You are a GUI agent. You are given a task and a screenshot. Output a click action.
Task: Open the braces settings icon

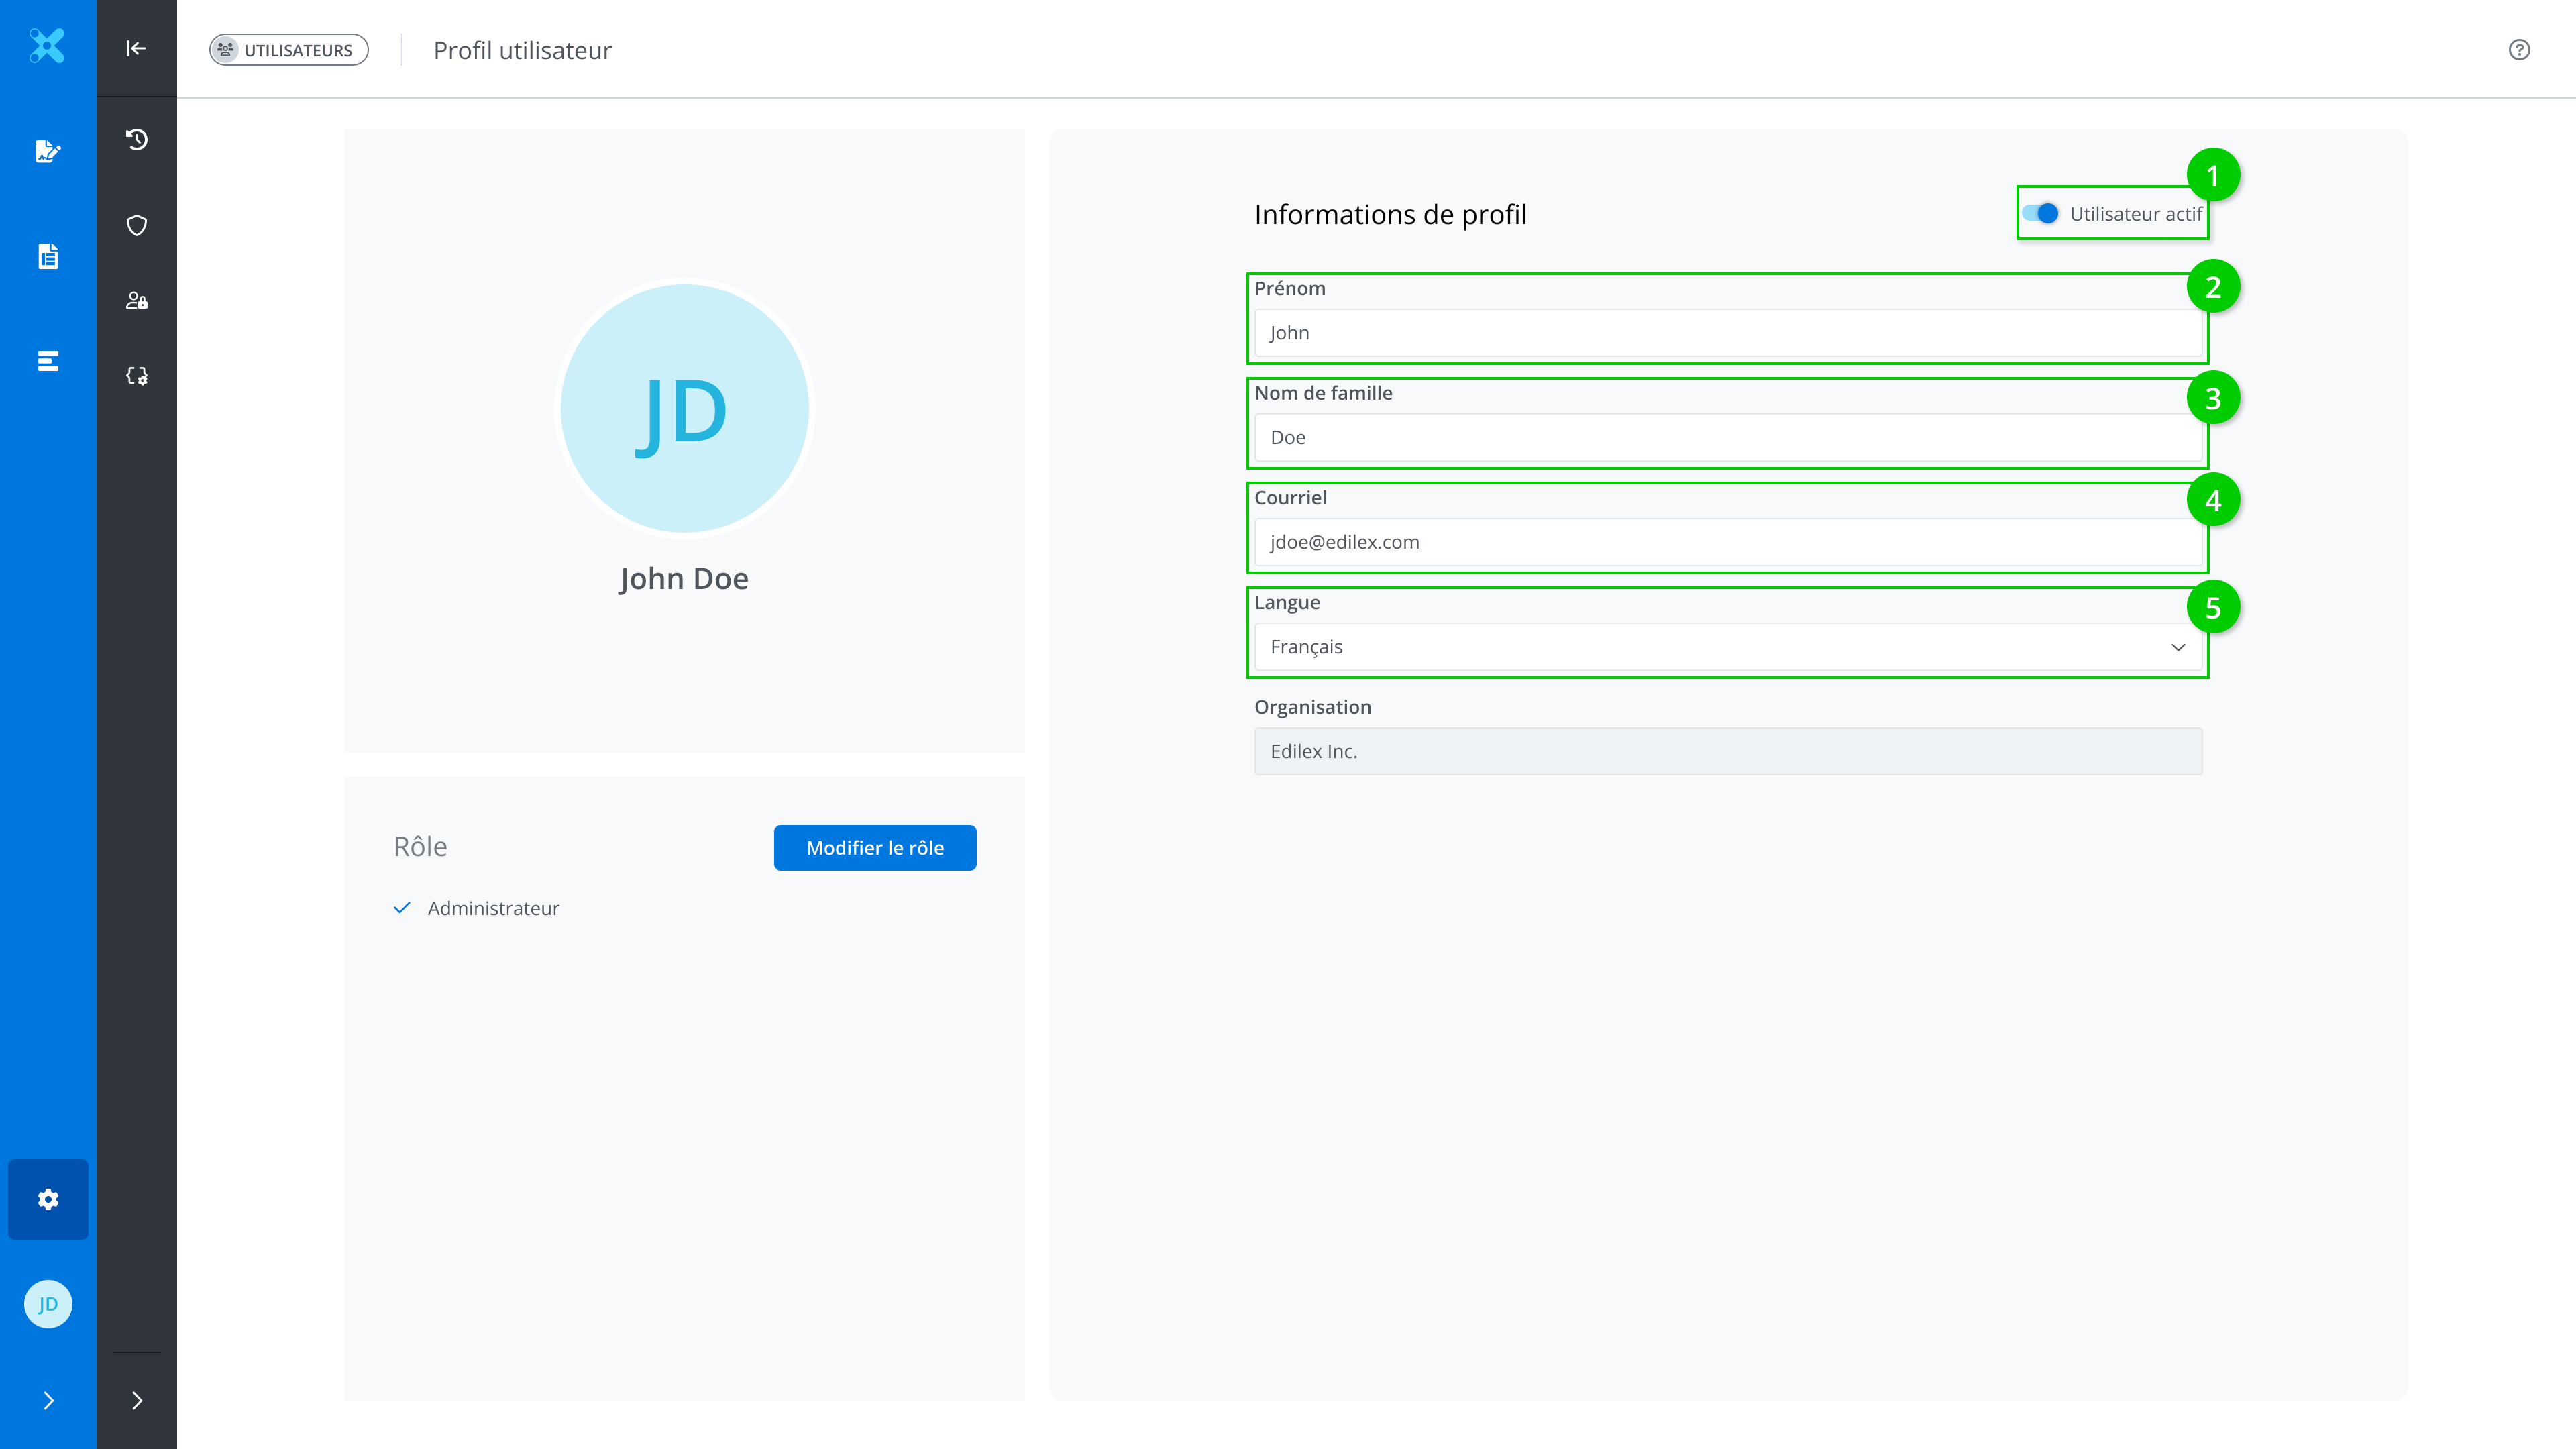(x=137, y=376)
